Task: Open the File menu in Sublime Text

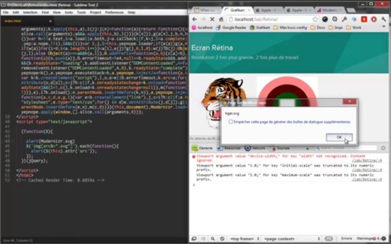Action: [6, 12]
